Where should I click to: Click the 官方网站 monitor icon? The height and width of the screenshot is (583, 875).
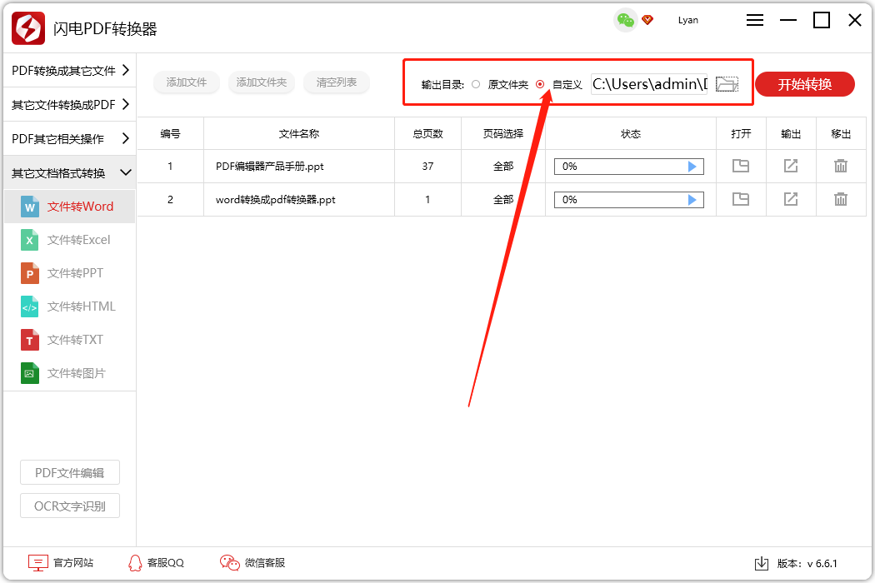(x=38, y=563)
